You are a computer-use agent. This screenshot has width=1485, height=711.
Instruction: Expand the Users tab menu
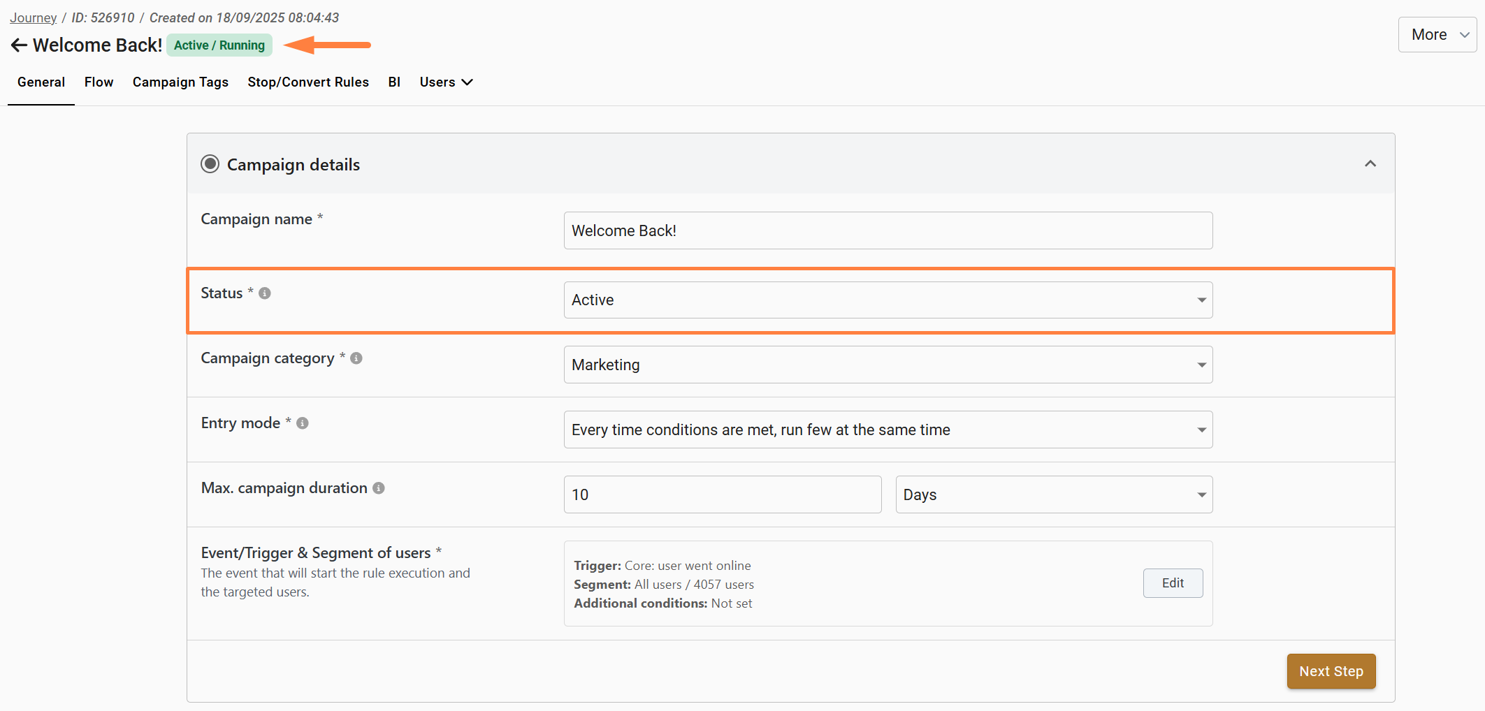446,82
